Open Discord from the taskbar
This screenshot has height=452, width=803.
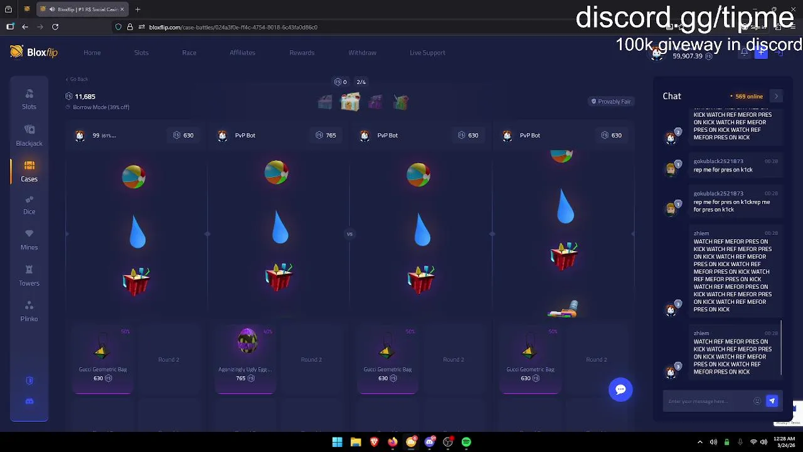(429, 442)
